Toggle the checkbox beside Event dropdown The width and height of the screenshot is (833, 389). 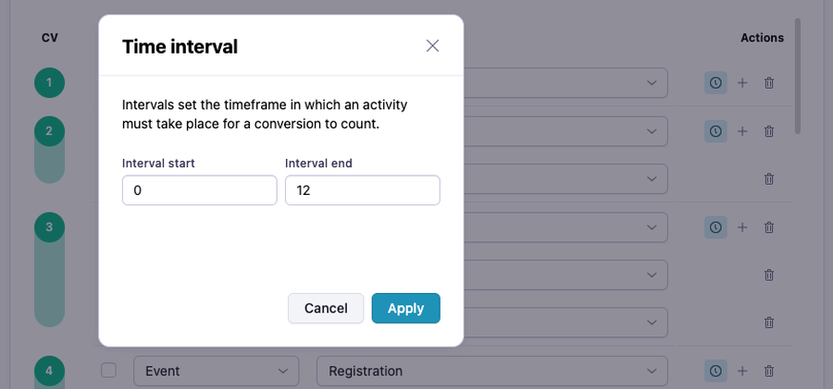[109, 371]
